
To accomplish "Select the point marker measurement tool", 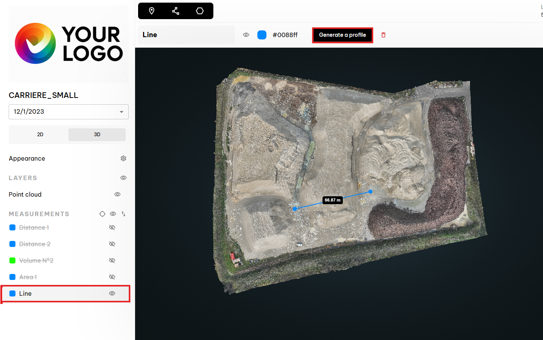I will point(152,11).
